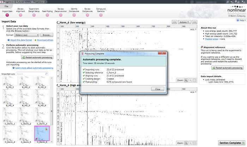Select the C_Norm_1 run thumbnail

(x=10, y=115)
